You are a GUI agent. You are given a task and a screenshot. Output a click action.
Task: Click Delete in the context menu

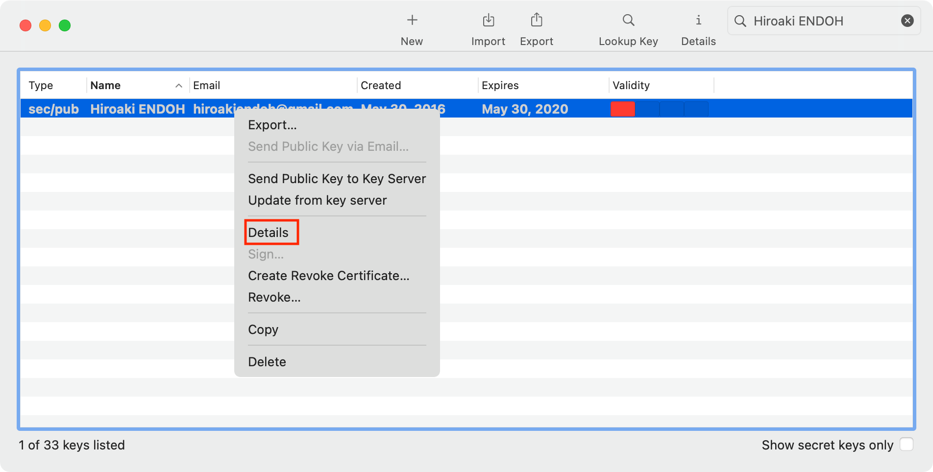click(267, 362)
